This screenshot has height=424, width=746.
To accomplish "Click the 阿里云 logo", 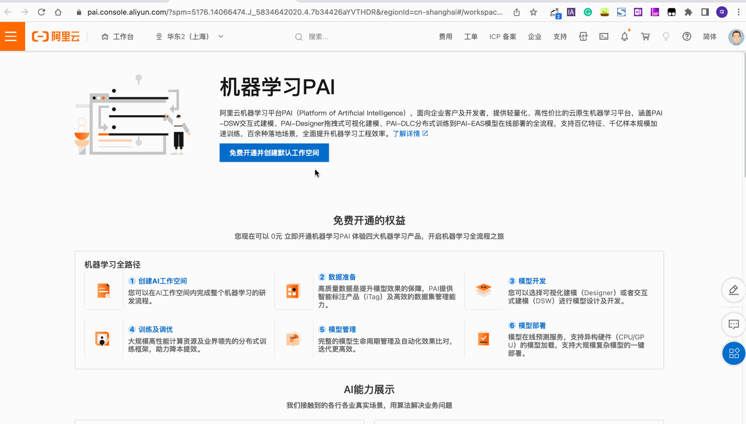I will tap(56, 37).
